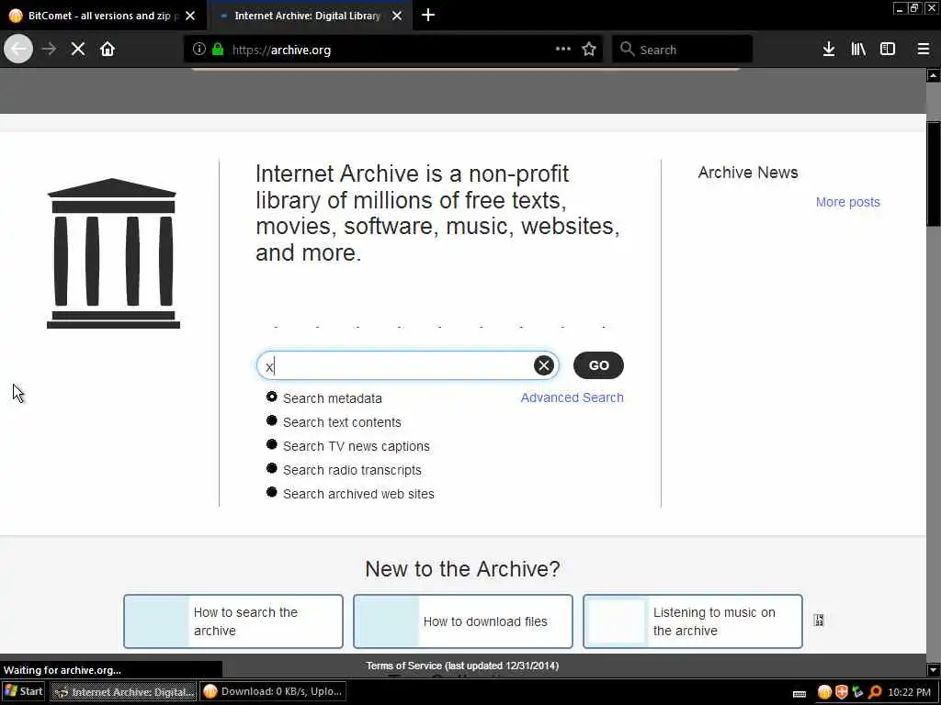Viewport: 941px width, 705px height.
Task: Click the orange magnifier tray icon
Action: [x=875, y=692]
